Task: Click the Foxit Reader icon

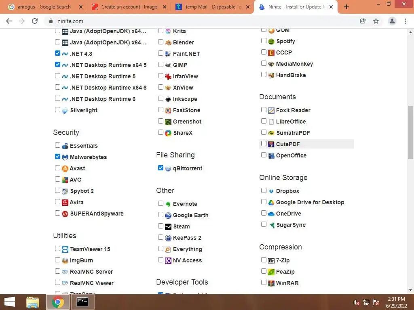Action: point(271,111)
